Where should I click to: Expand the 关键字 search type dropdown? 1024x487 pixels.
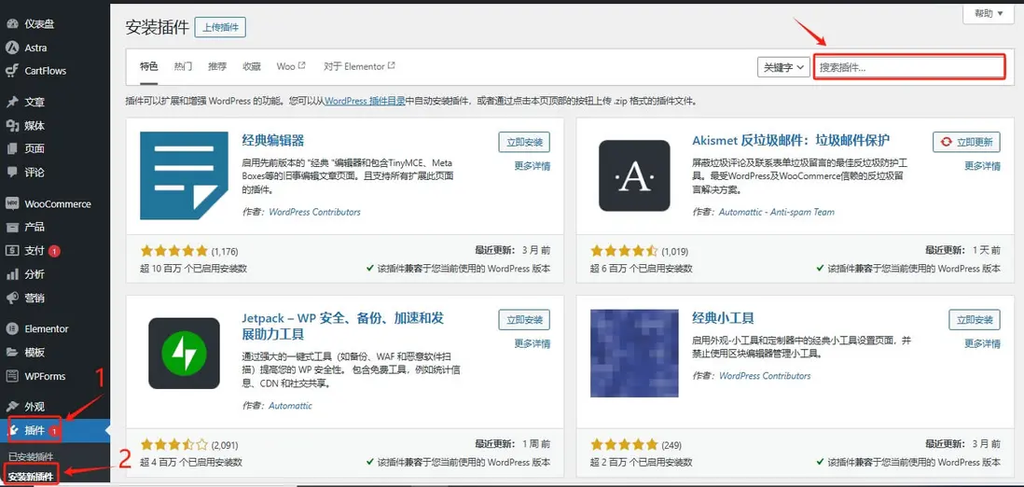pos(782,67)
